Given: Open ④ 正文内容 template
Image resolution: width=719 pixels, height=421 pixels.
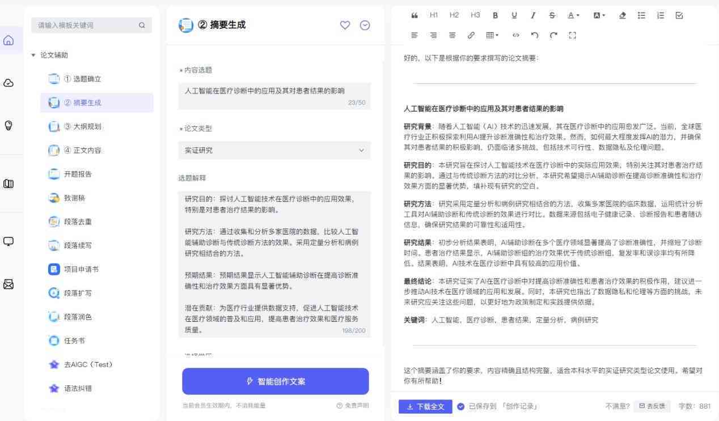Looking at the screenshot, I should pyautogui.click(x=97, y=150).
